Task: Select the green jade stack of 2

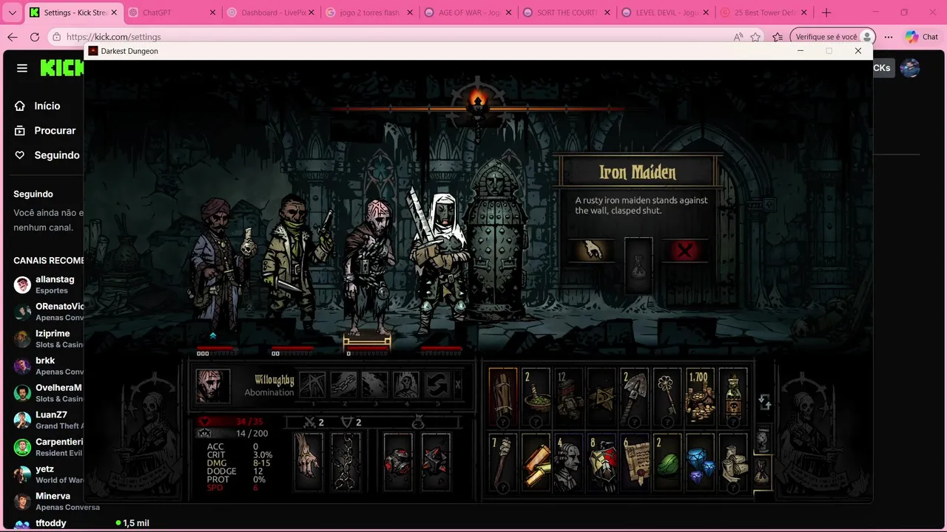Action: [667, 464]
